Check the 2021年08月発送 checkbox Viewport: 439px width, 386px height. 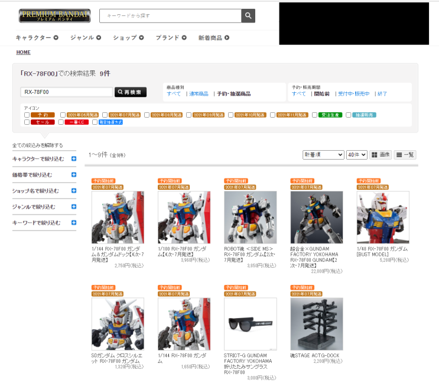tap(147, 115)
